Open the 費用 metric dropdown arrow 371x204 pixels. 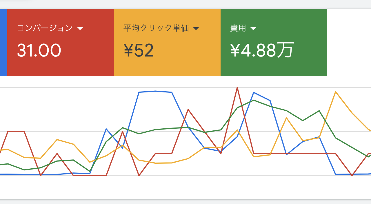(253, 28)
